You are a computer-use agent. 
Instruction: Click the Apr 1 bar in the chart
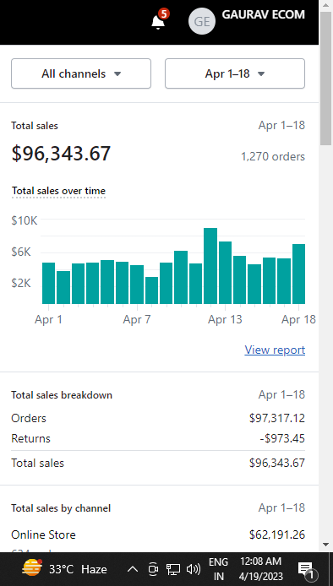point(49,283)
